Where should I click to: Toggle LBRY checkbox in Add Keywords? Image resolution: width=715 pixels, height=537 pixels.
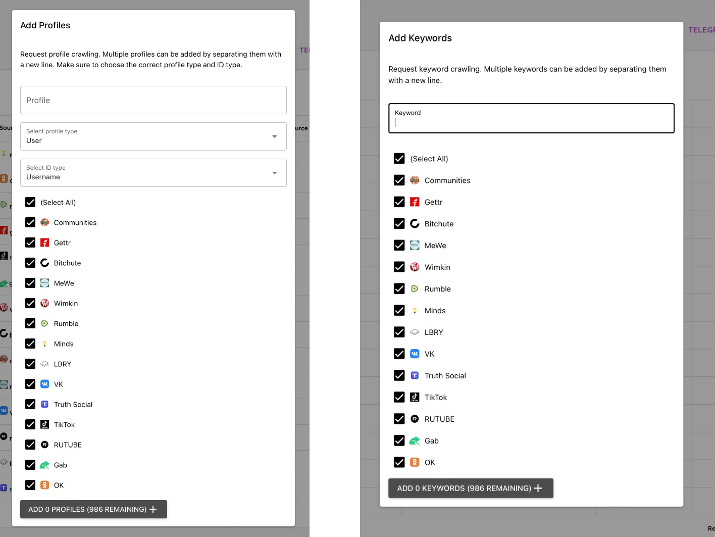point(399,332)
